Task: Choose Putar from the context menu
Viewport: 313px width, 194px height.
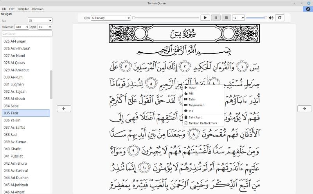Action: (x=203, y=88)
